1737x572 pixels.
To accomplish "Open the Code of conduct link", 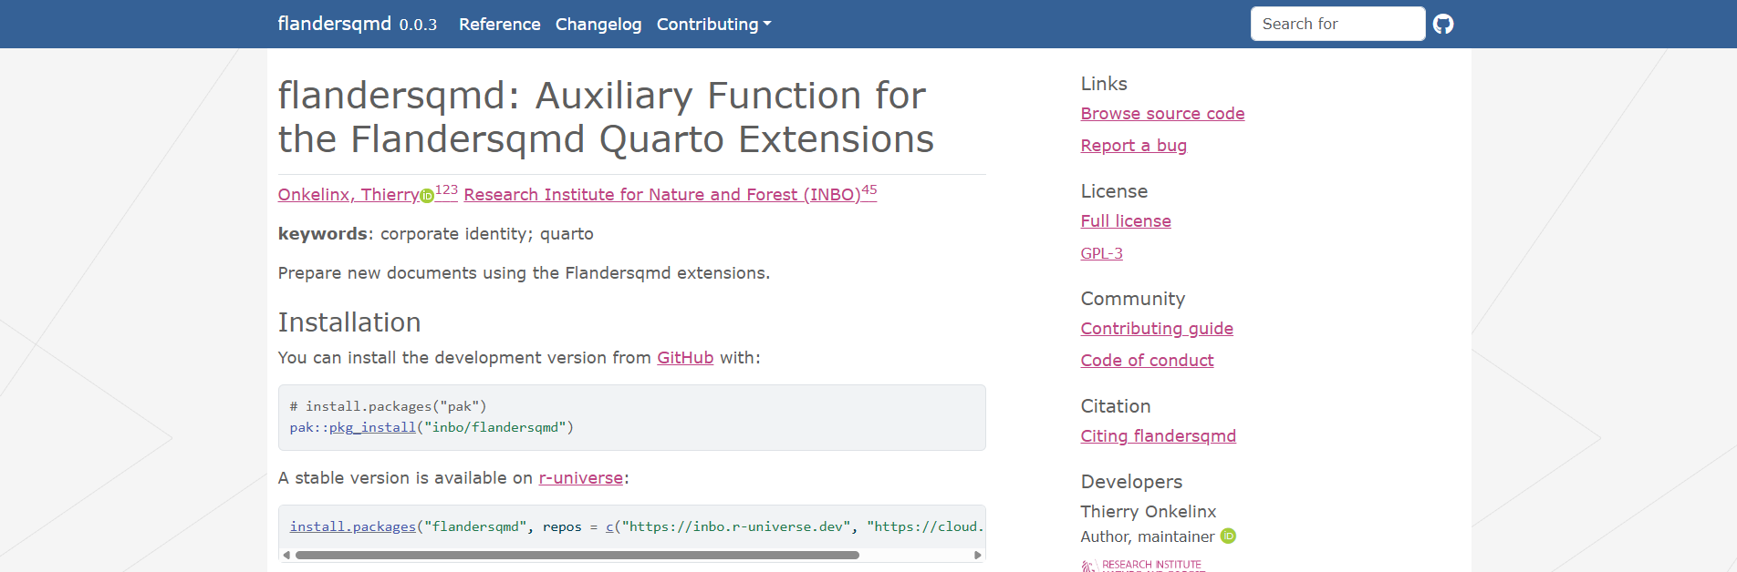I will click(x=1147, y=361).
